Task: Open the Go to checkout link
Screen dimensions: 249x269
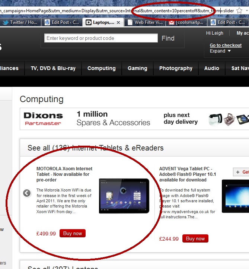Action: click(226, 45)
